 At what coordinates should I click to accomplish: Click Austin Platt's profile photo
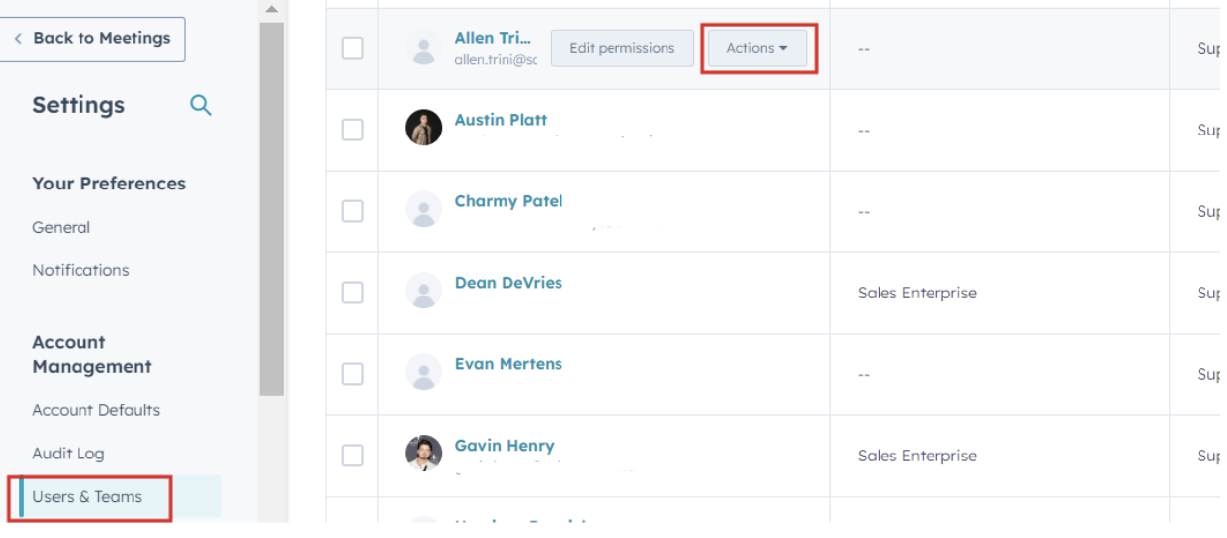point(424,129)
